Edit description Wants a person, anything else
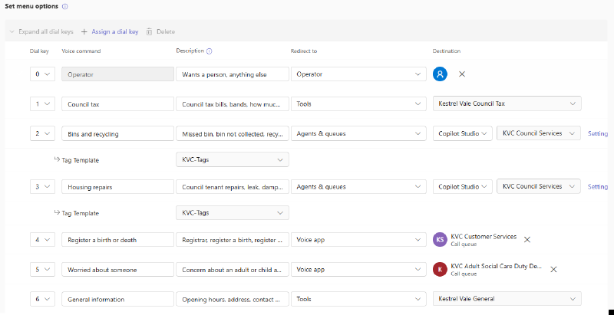 [233, 74]
